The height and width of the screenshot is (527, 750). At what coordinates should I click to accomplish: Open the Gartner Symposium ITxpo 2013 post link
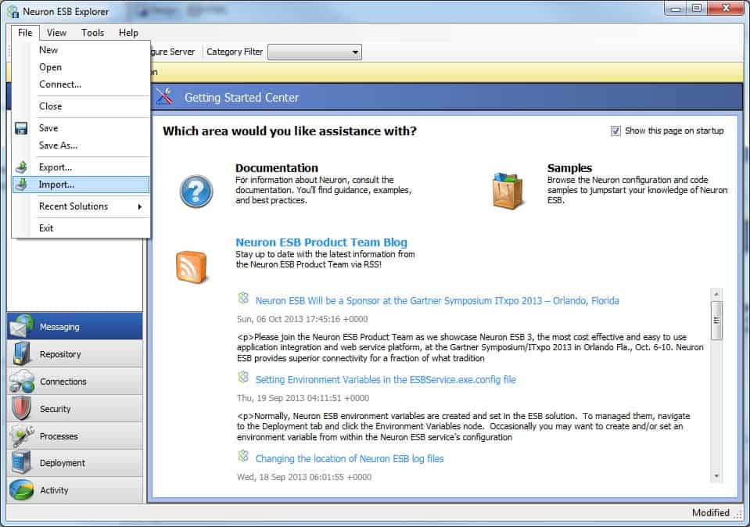(x=437, y=301)
